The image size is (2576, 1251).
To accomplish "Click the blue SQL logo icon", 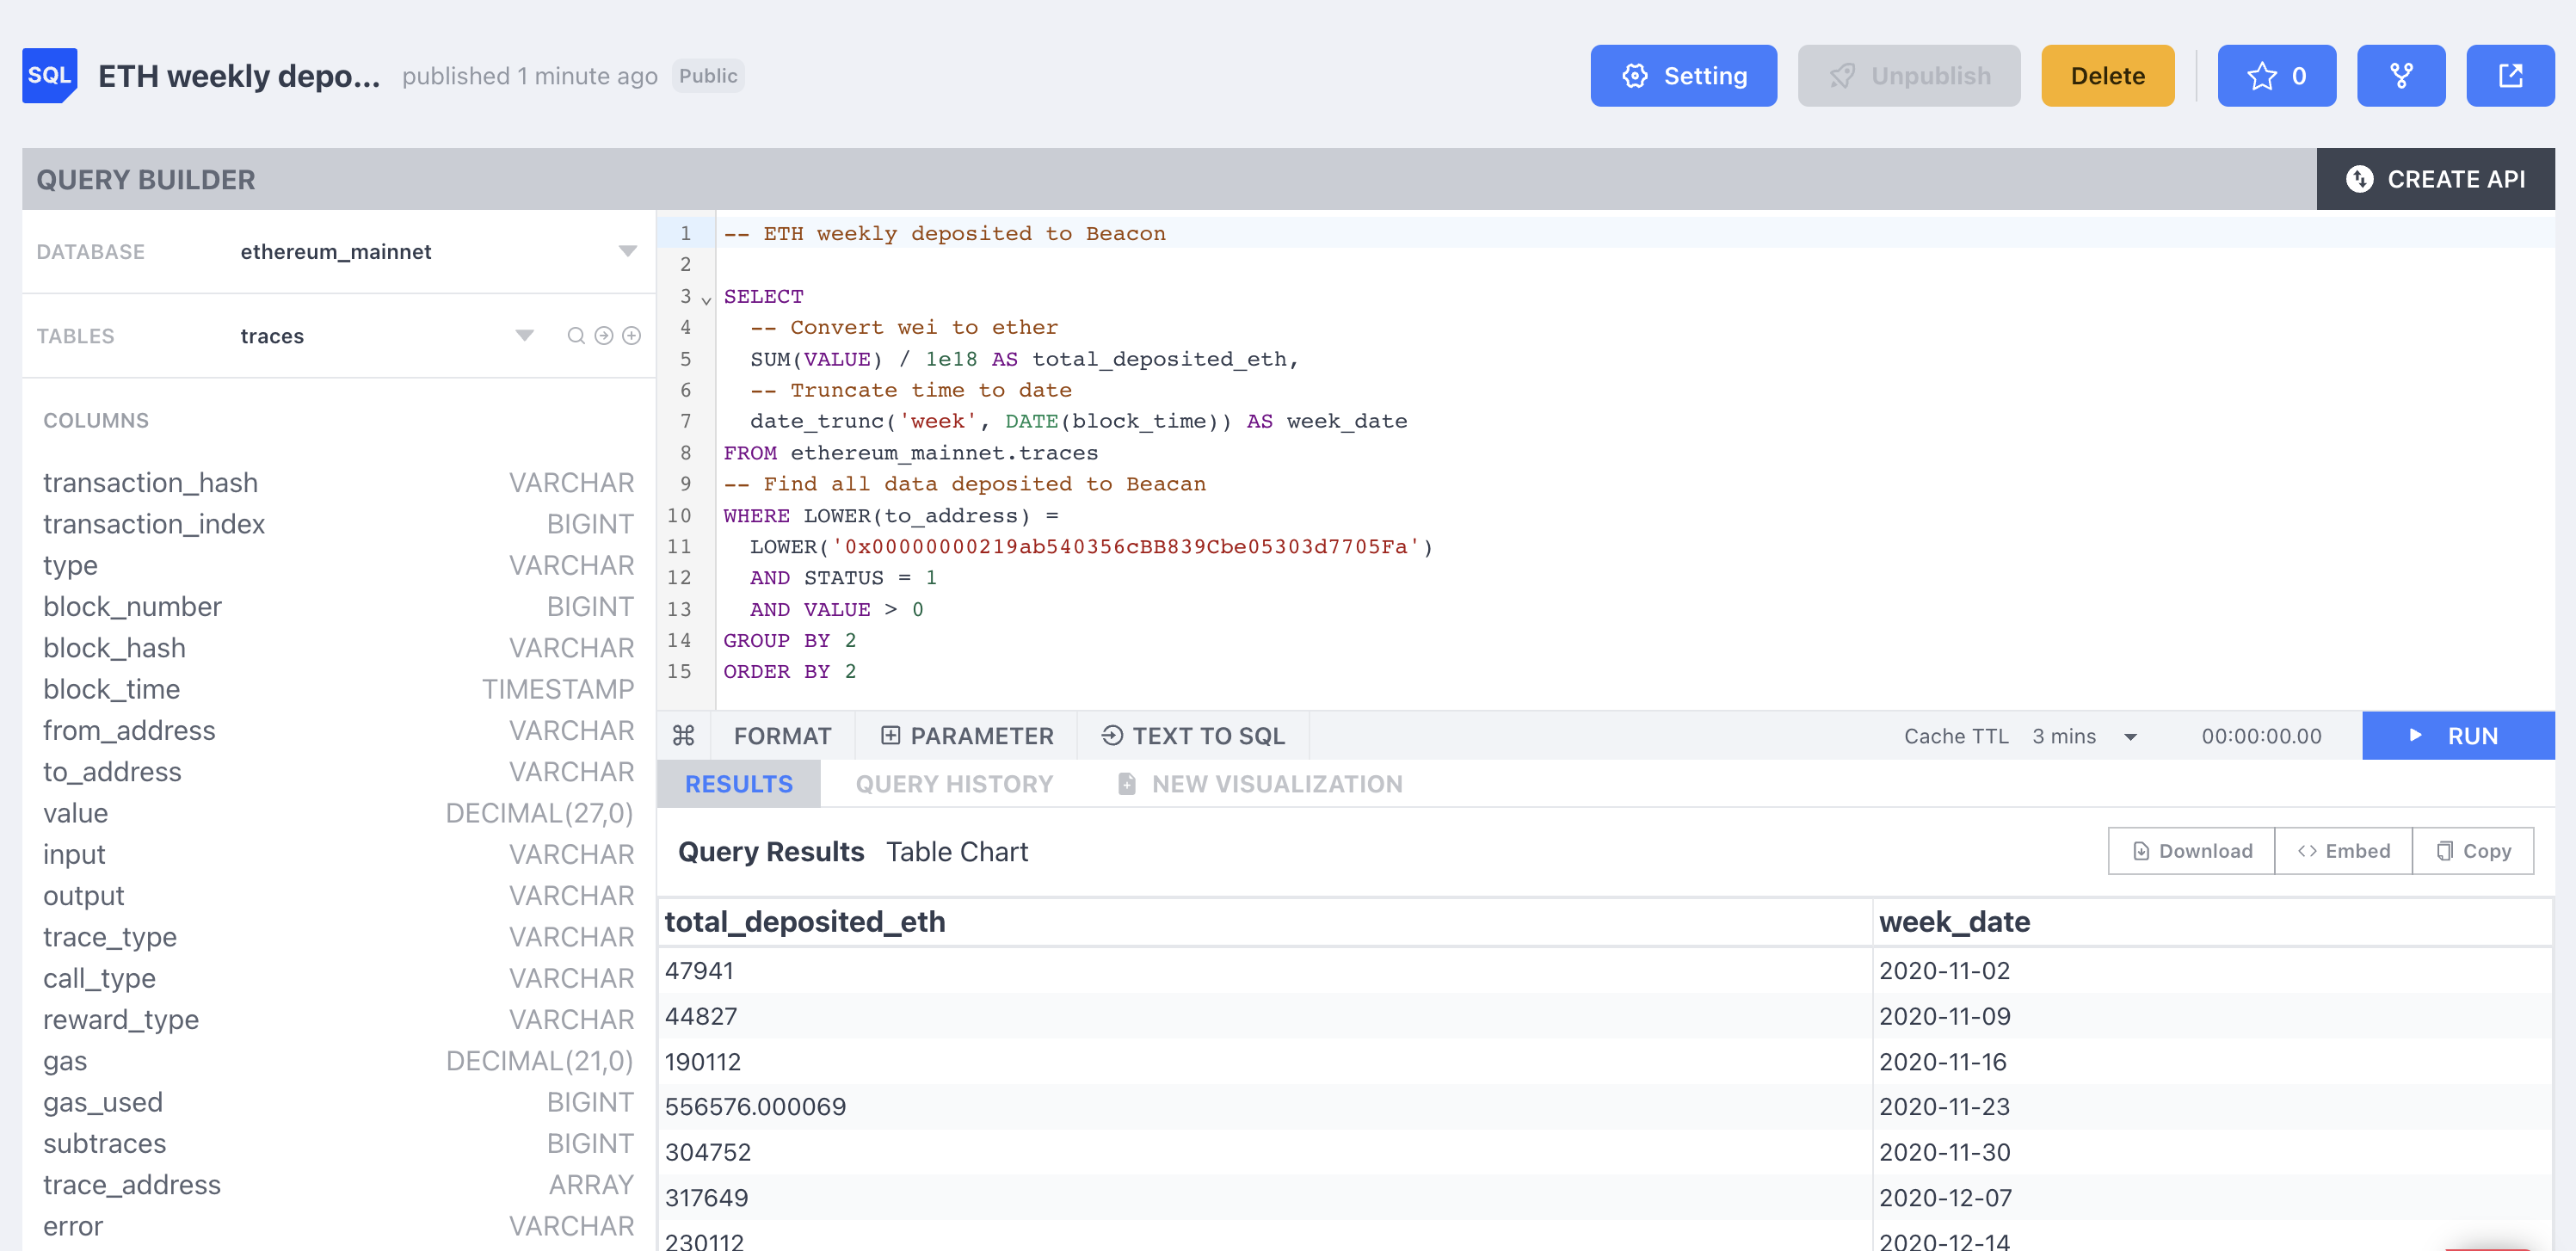I will coord(49,76).
